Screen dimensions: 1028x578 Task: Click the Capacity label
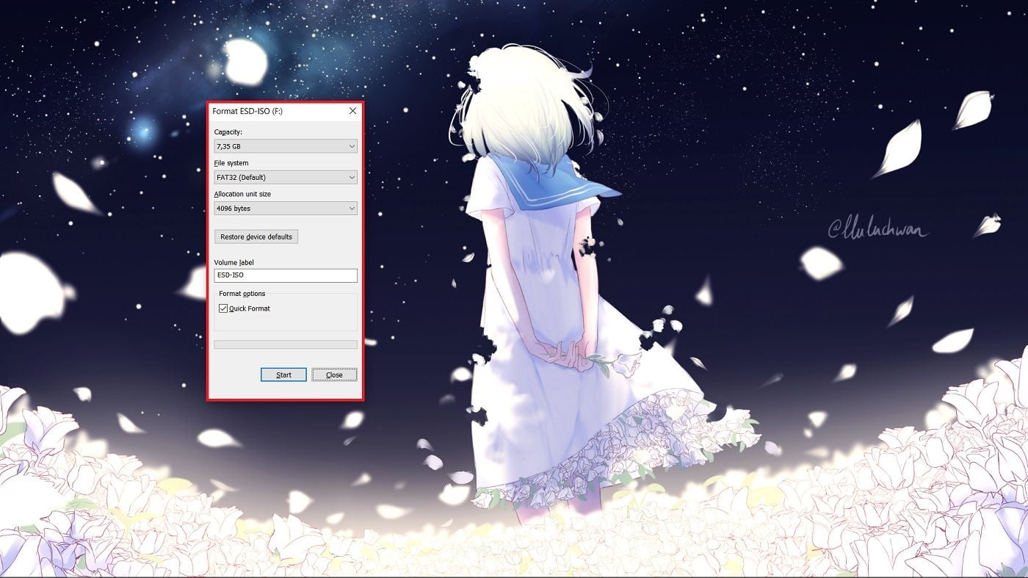coord(228,132)
